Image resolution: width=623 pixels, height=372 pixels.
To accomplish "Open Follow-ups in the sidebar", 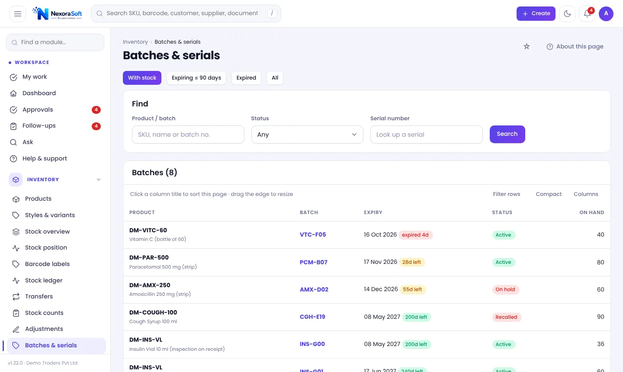I will 55,126.
